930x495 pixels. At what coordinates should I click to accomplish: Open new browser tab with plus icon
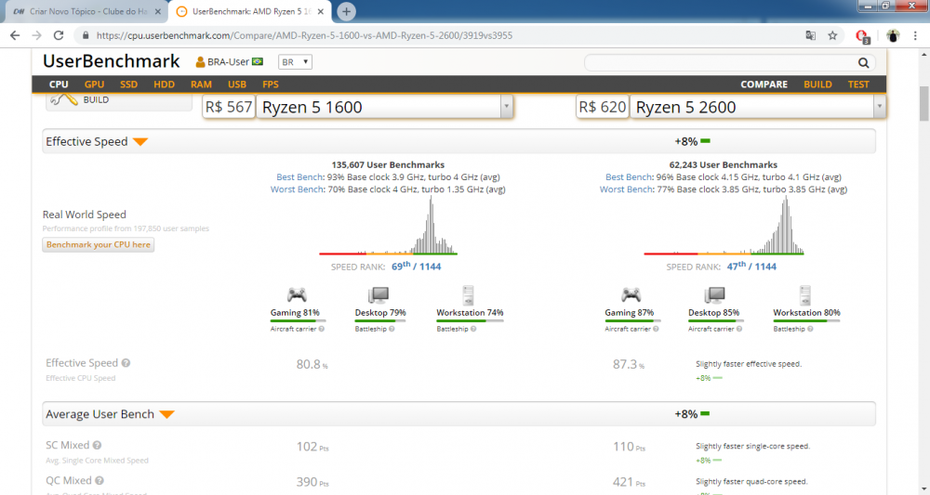click(x=347, y=11)
